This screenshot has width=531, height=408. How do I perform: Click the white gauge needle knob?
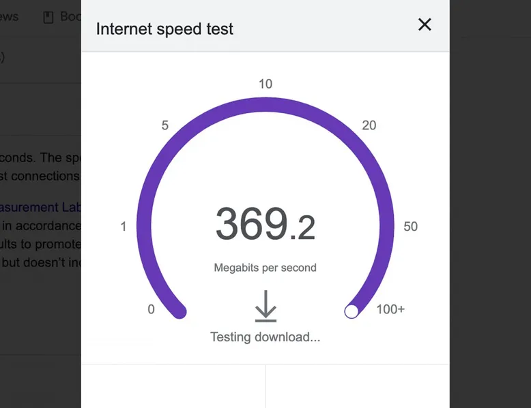[x=351, y=311]
